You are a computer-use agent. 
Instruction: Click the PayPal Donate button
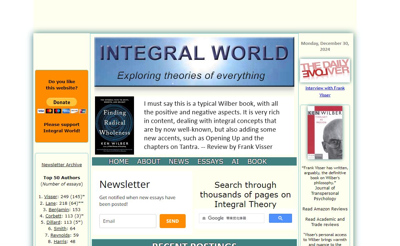pyautogui.click(x=62, y=102)
